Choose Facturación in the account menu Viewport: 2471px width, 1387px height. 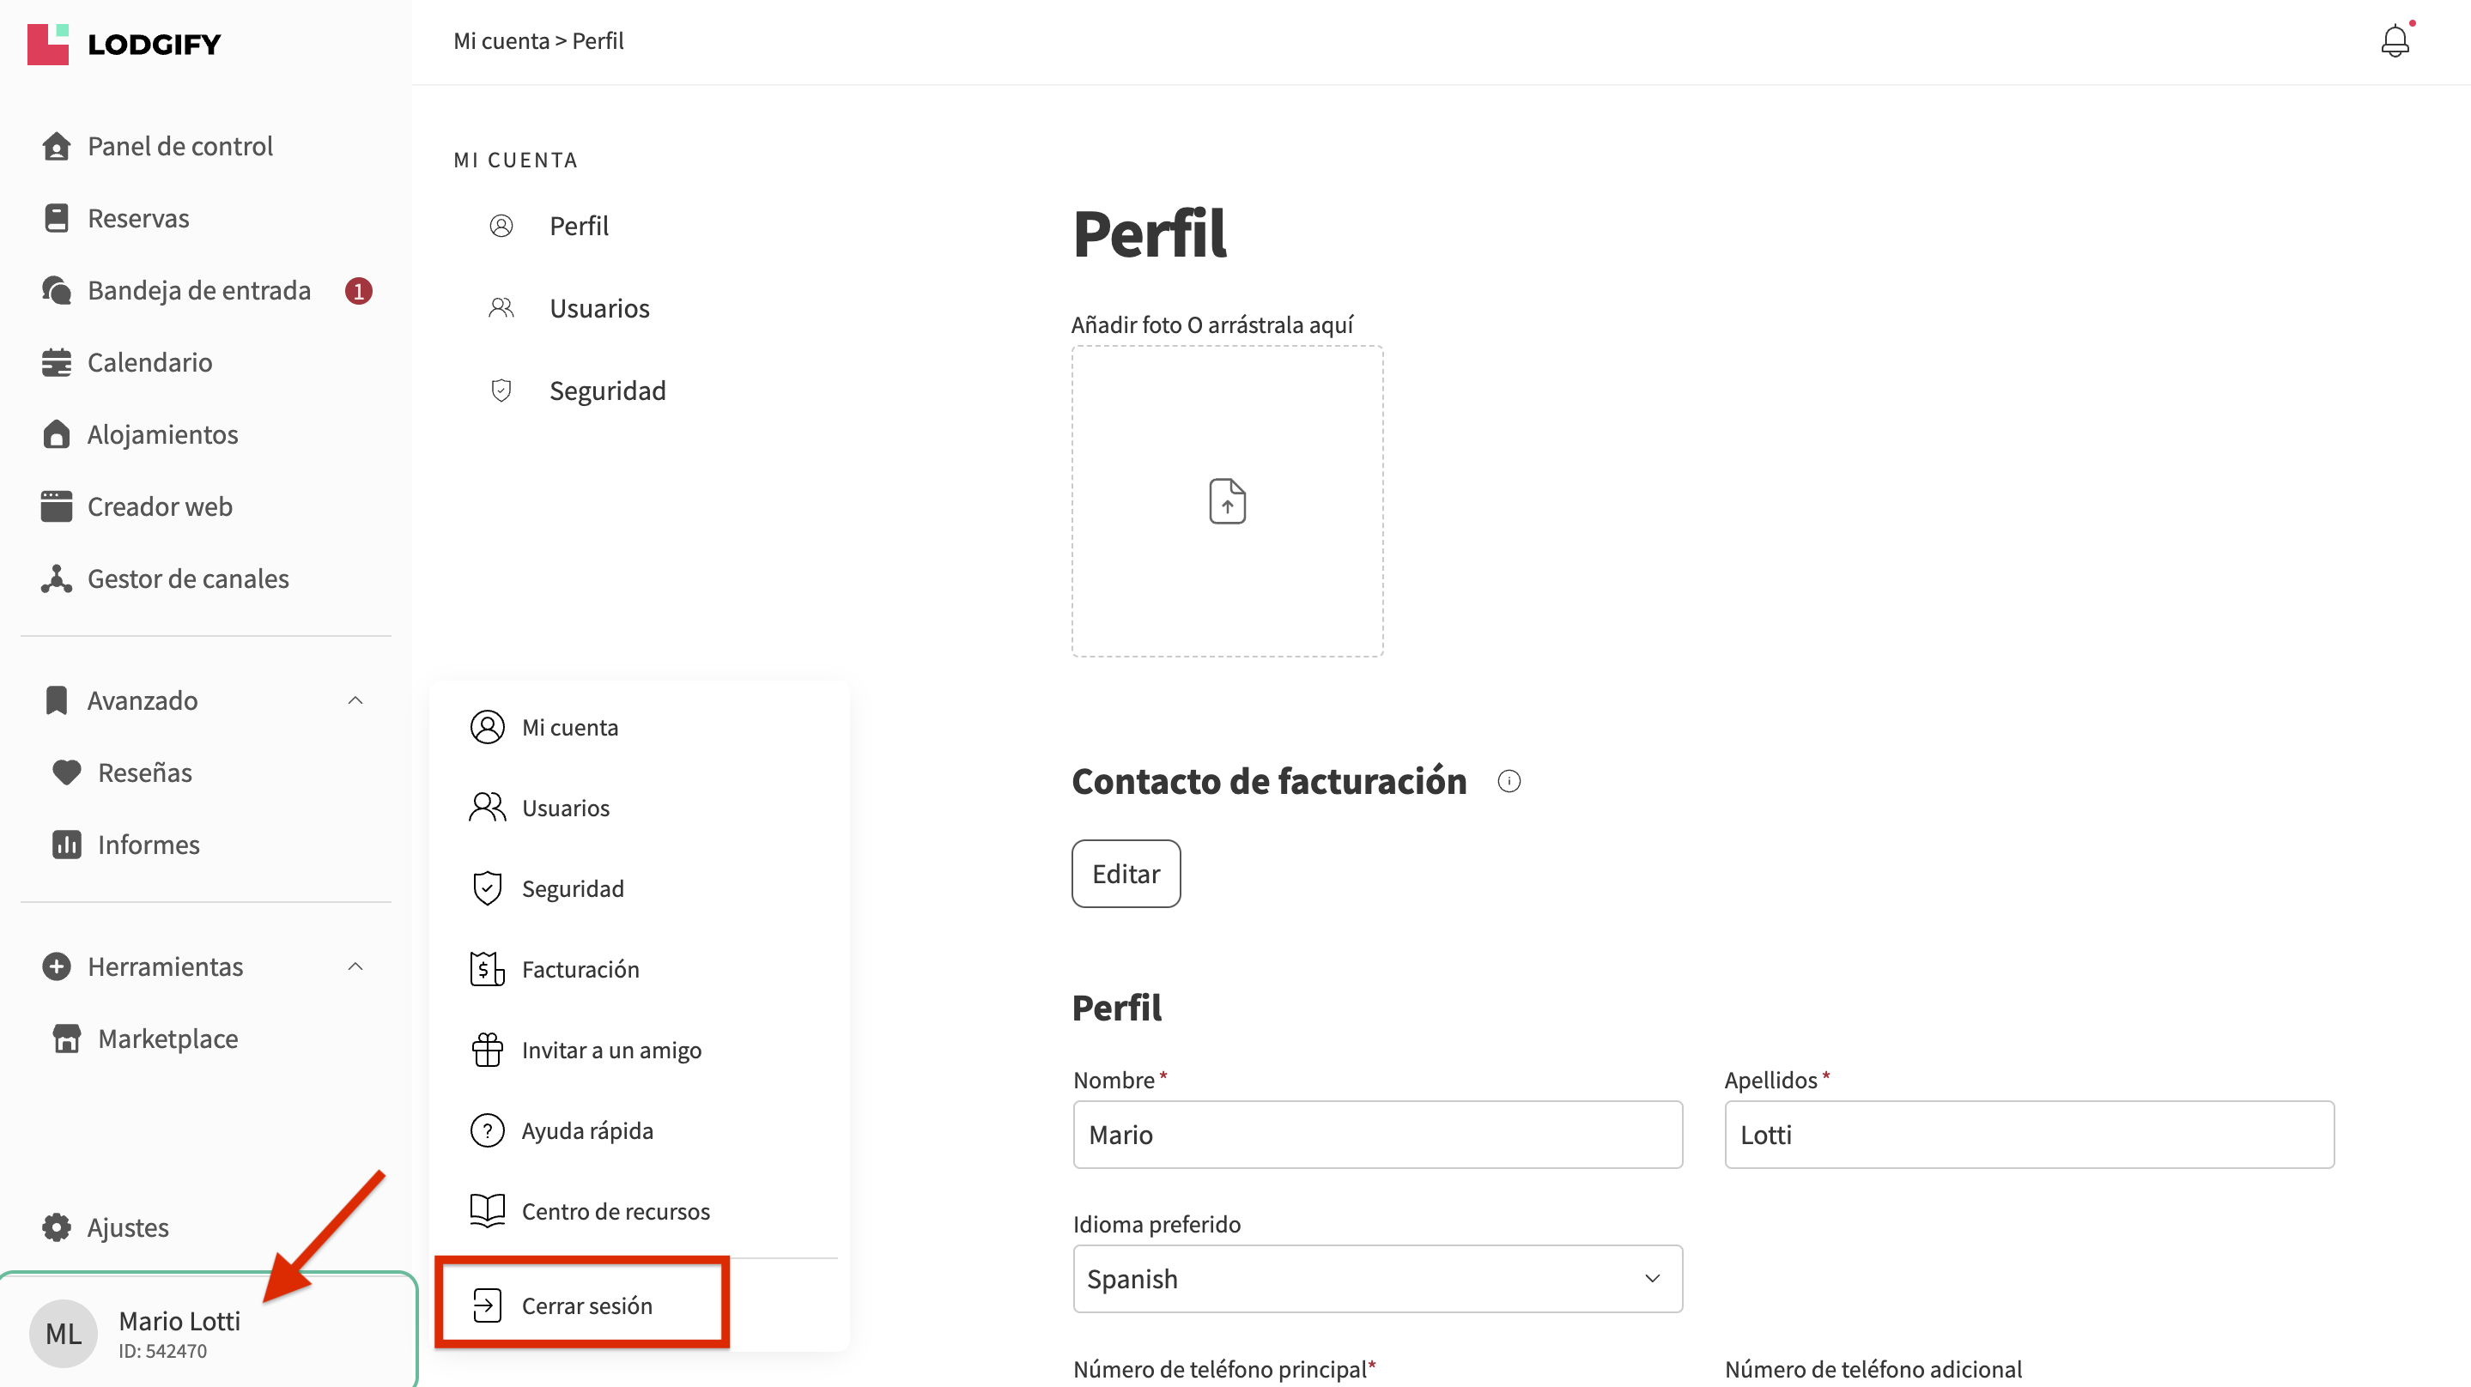click(580, 969)
